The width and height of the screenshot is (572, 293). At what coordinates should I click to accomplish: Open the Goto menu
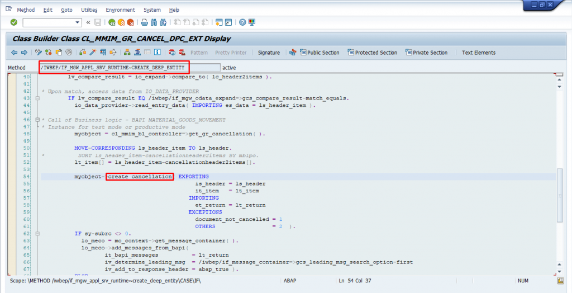tap(67, 10)
